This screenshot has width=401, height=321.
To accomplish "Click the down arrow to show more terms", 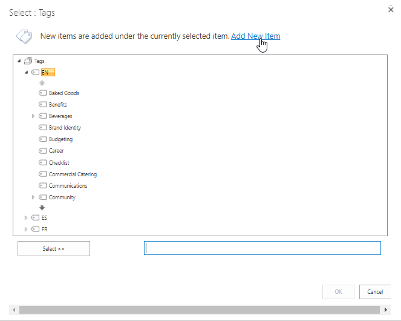I will tap(42, 208).
